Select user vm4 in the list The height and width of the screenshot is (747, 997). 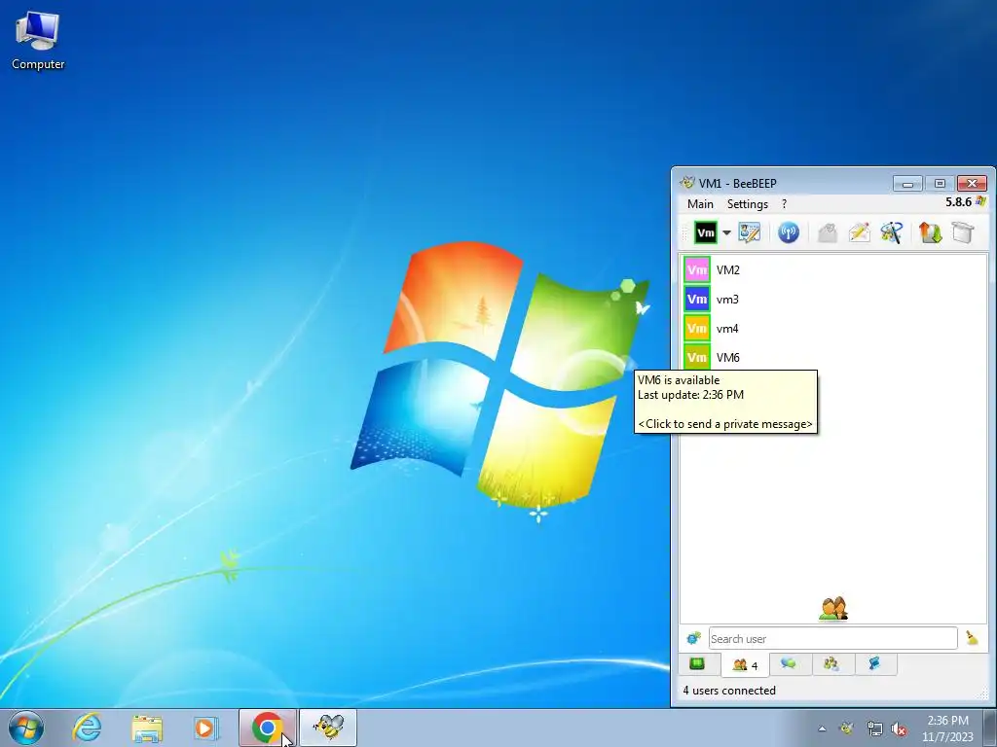pyautogui.click(x=833, y=329)
